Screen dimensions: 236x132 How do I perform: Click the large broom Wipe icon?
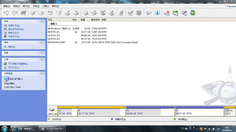[121, 13]
